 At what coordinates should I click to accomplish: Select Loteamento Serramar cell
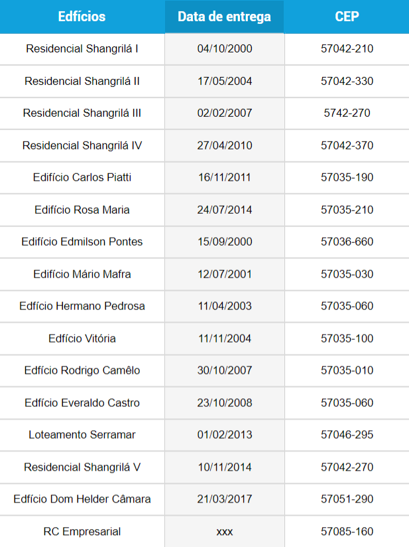tap(82, 435)
